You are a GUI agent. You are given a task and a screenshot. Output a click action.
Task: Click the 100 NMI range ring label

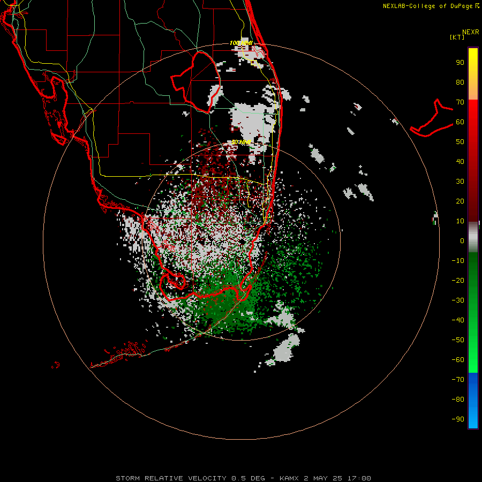[x=241, y=43]
